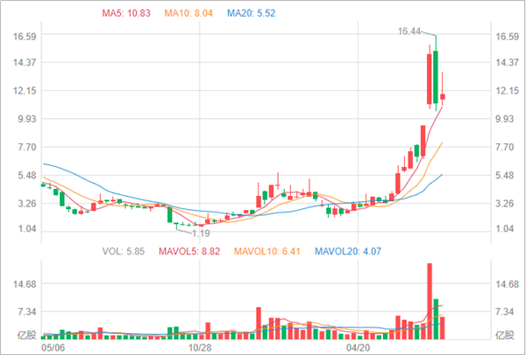Click the MAVOL5: 8.82 legend label
526x355 pixels.
click(189, 251)
